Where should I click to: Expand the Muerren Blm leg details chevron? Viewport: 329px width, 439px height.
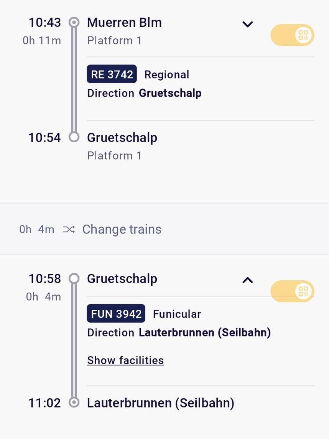(248, 24)
